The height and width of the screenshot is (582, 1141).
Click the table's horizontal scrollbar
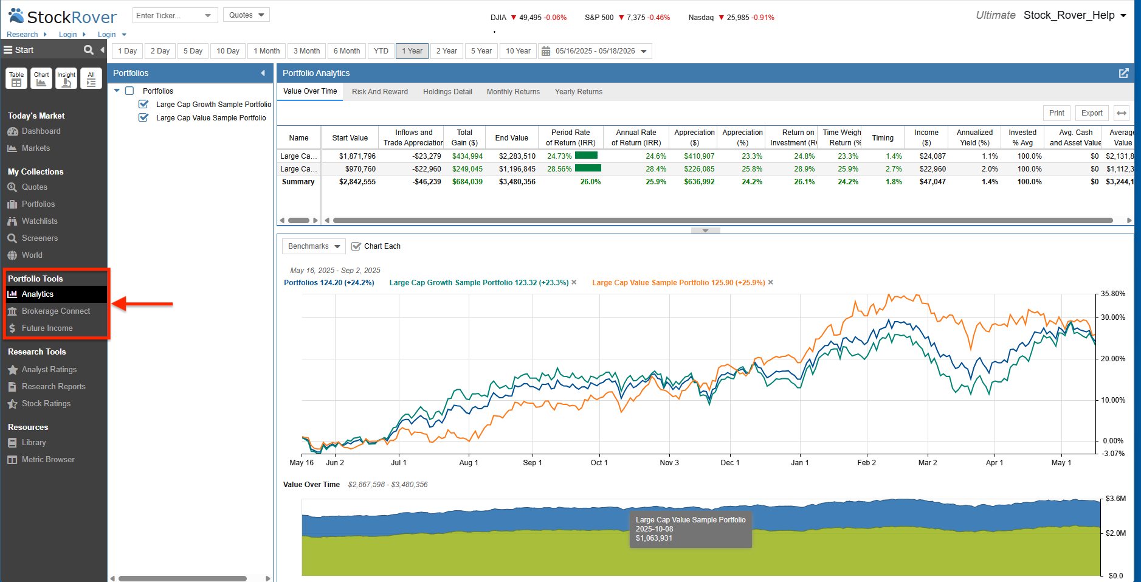pos(723,221)
